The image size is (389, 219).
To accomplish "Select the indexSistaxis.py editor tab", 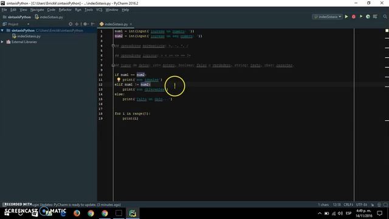I will point(116,24).
